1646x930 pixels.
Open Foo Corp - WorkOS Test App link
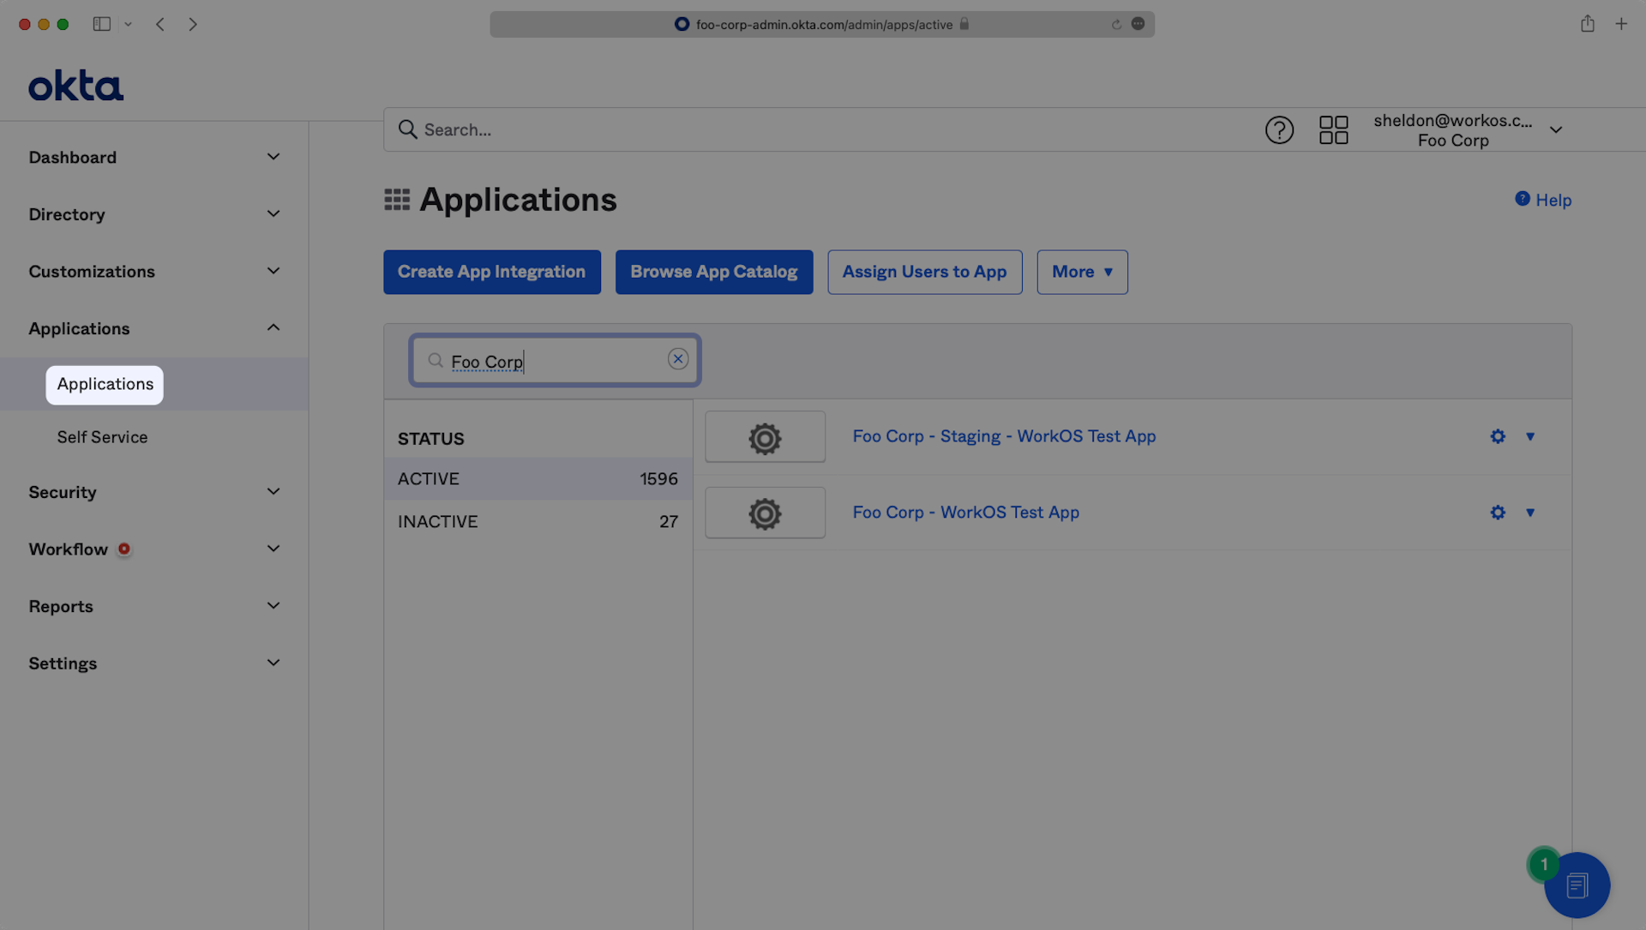pos(965,513)
